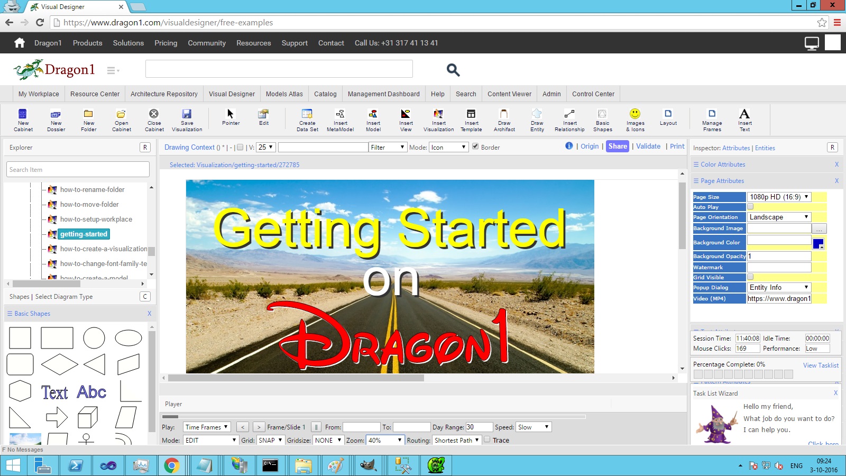Viewport: 846px width, 476px height.
Task: Click the canvas horizontal scrollbar
Action: click(x=296, y=378)
